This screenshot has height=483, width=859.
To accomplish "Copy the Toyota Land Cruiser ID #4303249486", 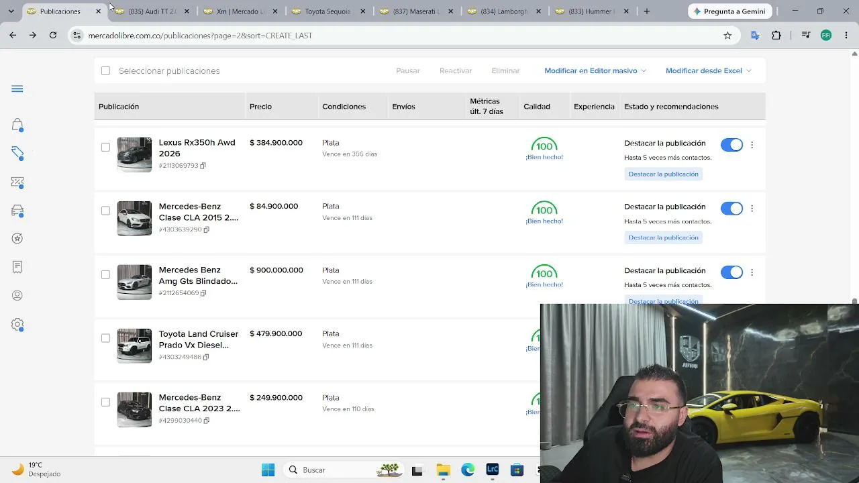I will click(x=206, y=357).
